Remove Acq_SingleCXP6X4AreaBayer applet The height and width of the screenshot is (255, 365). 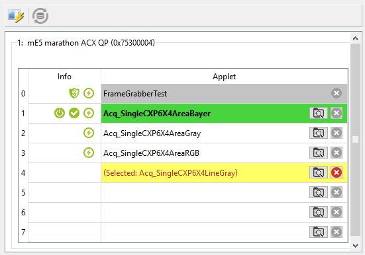[x=337, y=113]
